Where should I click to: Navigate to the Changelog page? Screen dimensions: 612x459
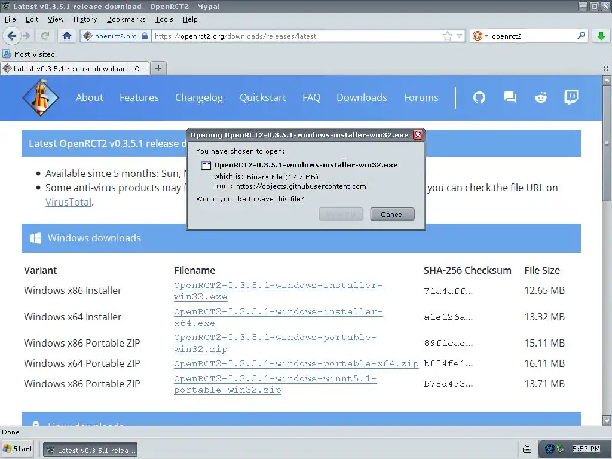[198, 97]
